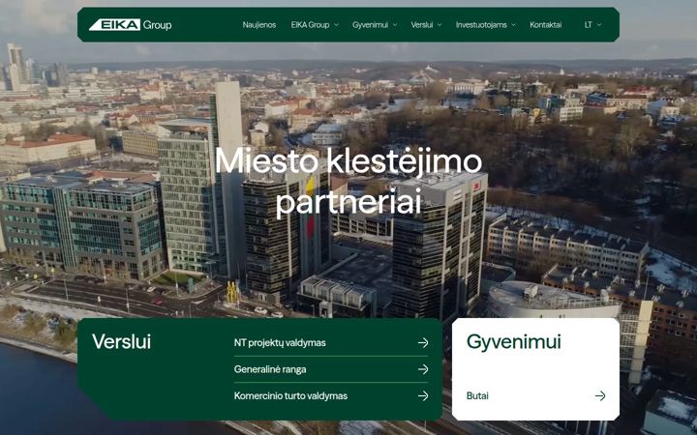Click arrow next to Butai
This screenshot has width=697, height=435.
pos(600,396)
